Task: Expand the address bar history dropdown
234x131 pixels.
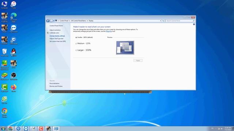Action: 161,21
